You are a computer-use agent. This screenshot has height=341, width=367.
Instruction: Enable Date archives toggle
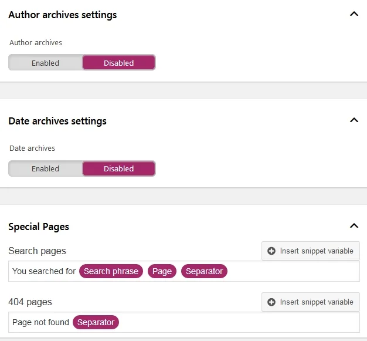pos(45,168)
